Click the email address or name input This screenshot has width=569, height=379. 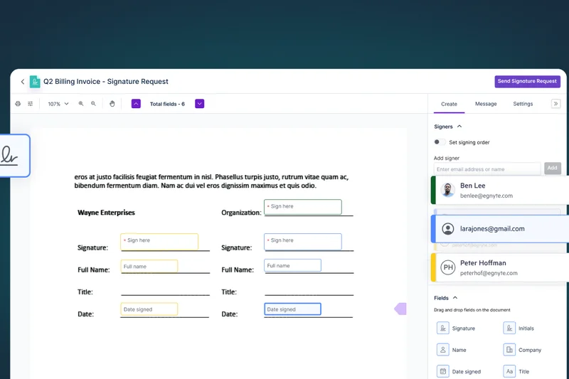click(x=487, y=169)
